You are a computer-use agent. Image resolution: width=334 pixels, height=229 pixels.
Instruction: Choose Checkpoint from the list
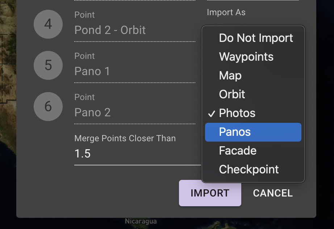pos(253,169)
